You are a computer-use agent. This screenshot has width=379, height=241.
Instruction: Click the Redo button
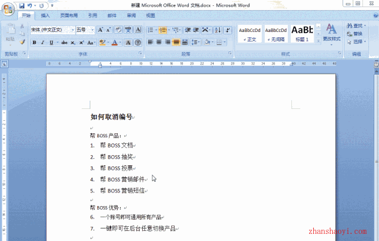(x=41, y=5)
